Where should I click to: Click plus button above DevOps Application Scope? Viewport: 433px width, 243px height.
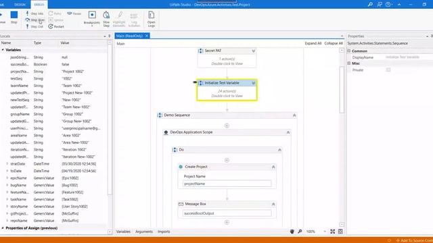point(227,126)
